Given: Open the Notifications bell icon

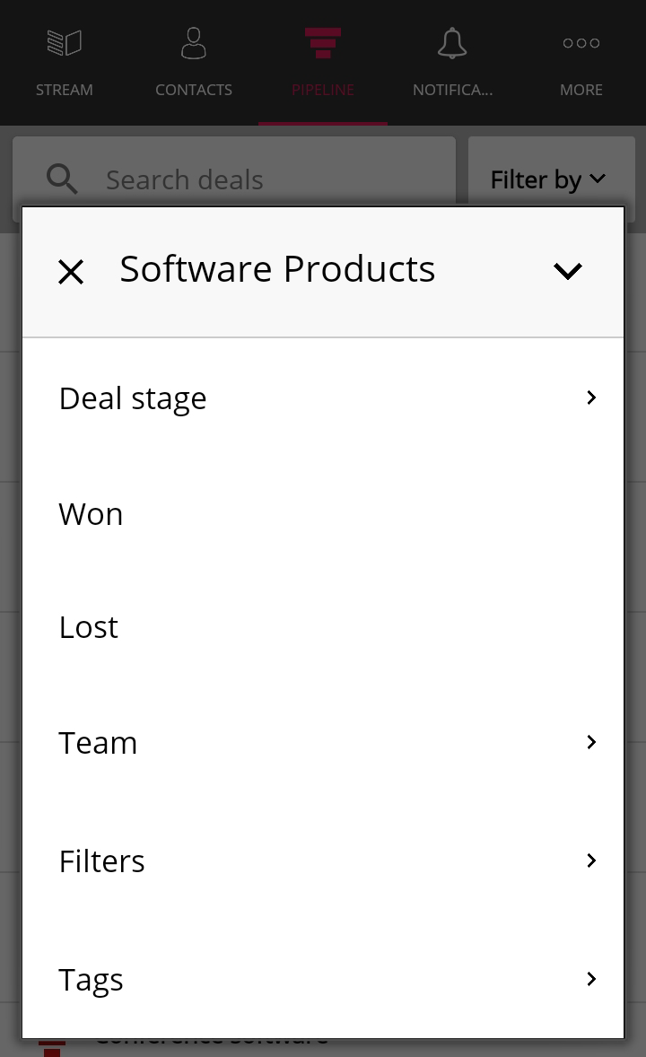Looking at the screenshot, I should pos(452,43).
